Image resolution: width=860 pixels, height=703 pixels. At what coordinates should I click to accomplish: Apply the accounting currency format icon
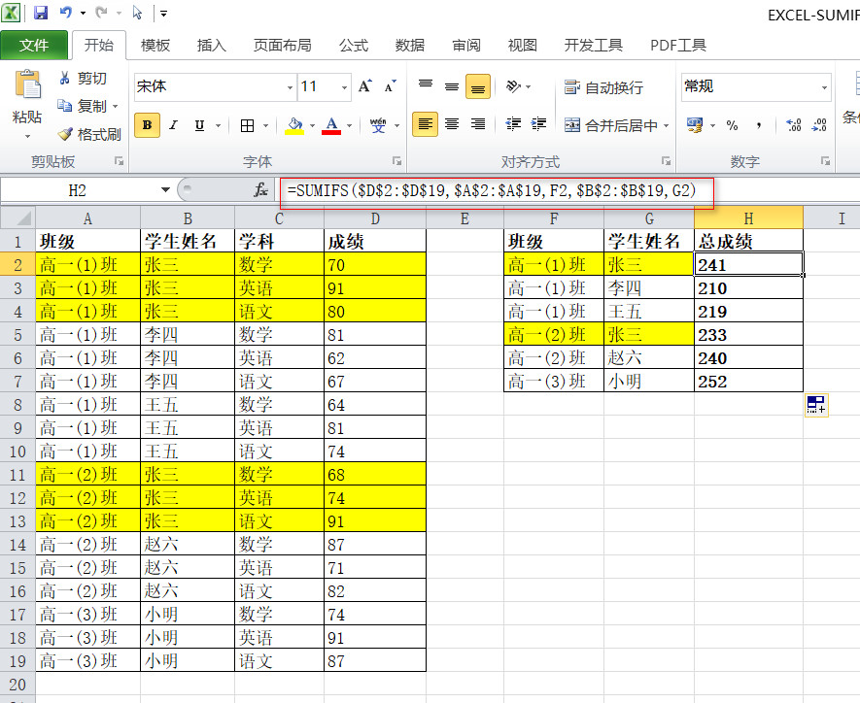(x=695, y=125)
